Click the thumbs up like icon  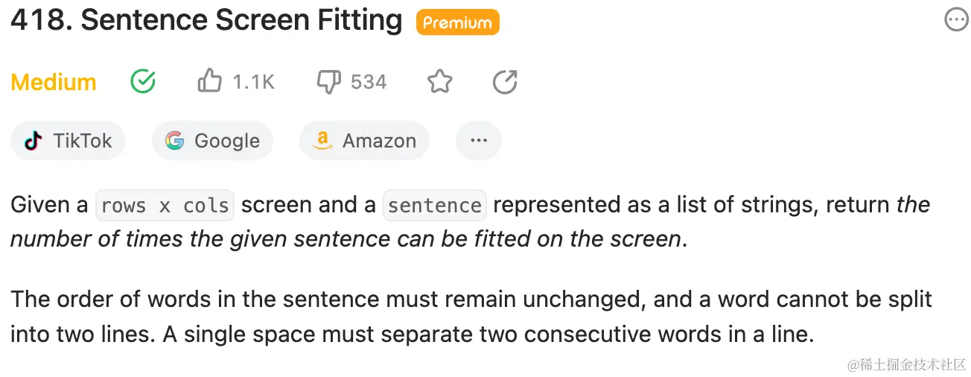[209, 81]
